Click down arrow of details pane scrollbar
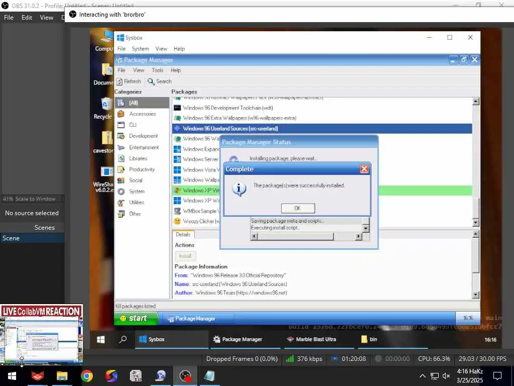 click(476, 295)
